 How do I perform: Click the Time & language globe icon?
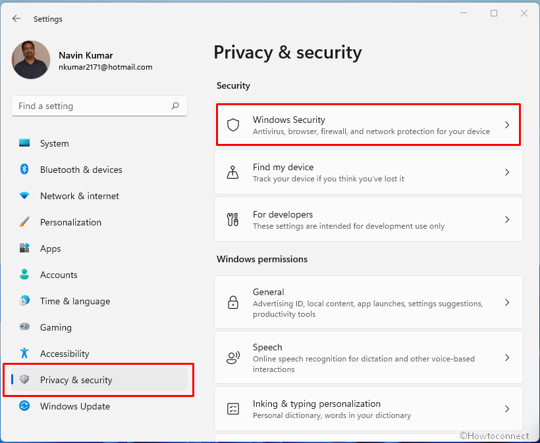(24, 300)
